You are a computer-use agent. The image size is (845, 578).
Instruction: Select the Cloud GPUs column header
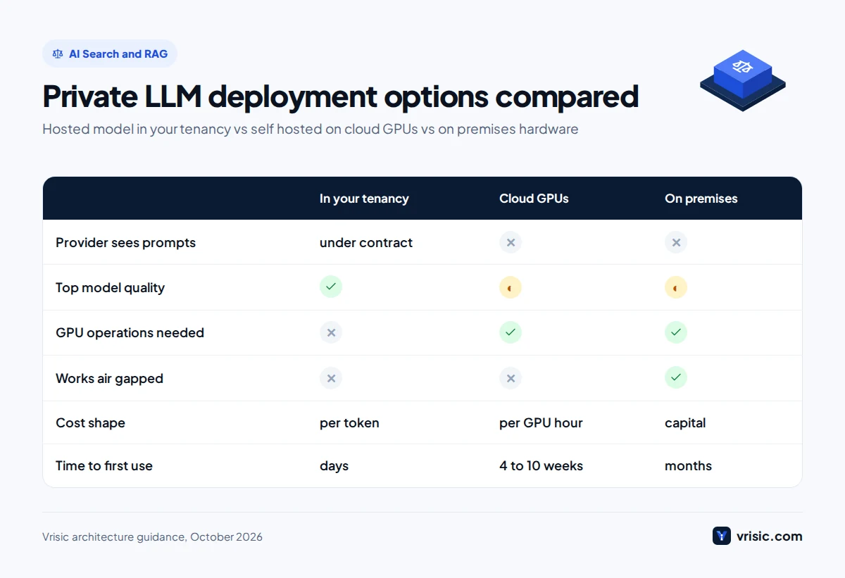(534, 199)
